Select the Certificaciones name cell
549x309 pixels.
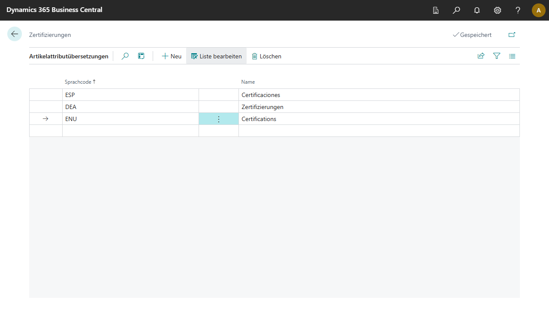[x=261, y=95]
